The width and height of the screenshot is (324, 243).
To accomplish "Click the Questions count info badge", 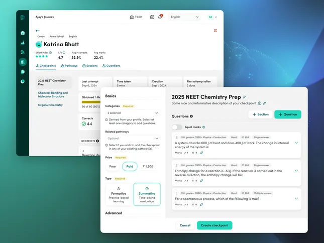I will [x=191, y=116].
